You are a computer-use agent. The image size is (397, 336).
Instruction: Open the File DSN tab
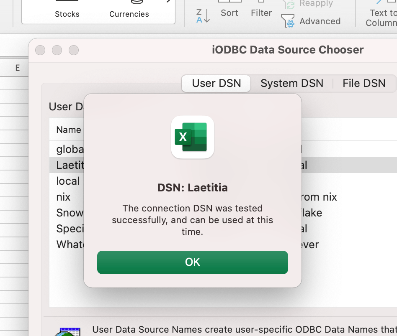(x=364, y=83)
